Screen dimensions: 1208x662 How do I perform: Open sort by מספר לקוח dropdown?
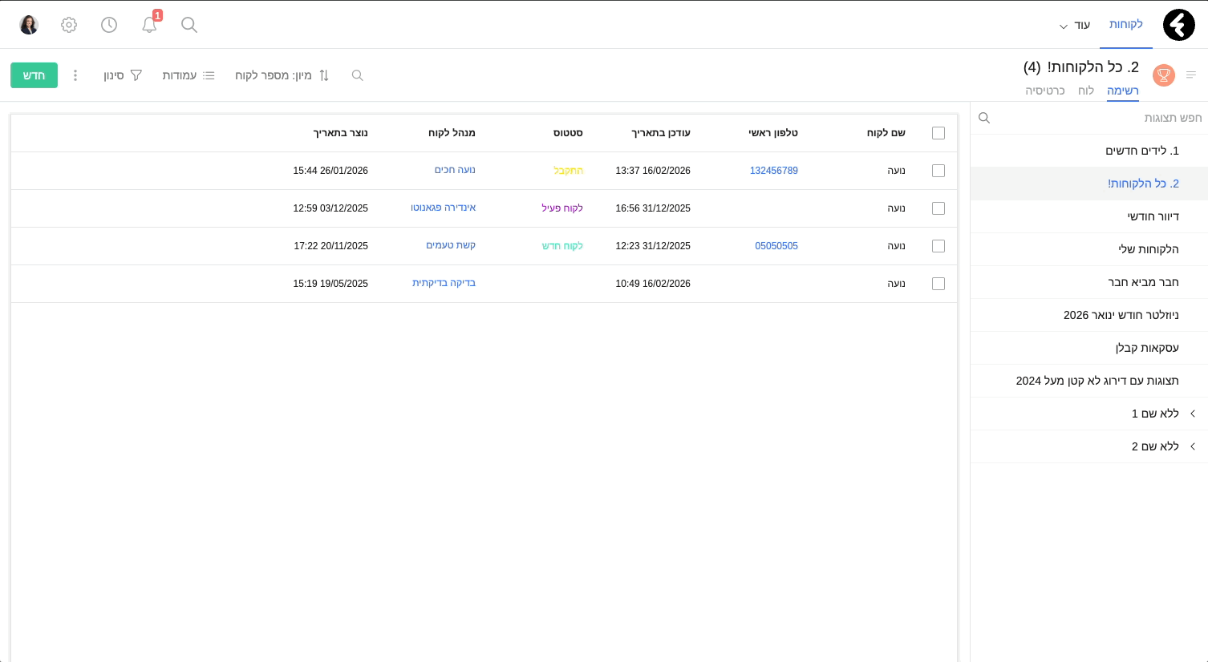pos(282,75)
